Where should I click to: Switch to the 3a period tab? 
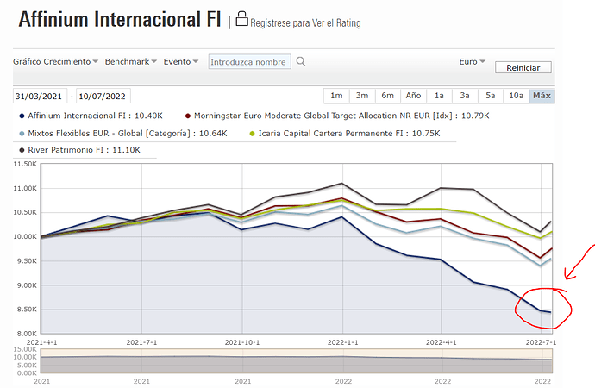465,96
